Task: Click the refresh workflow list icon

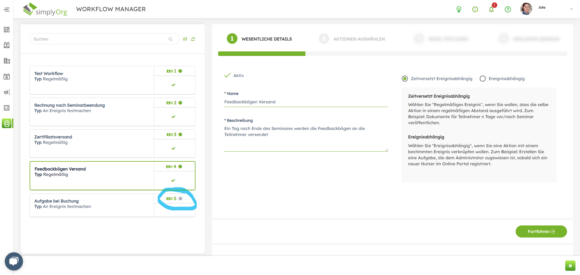Action: click(x=193, y=39)
